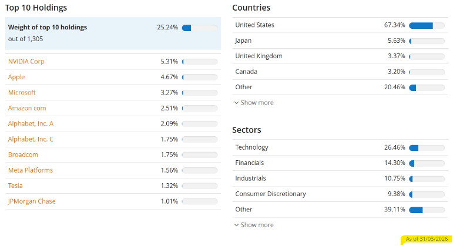Open the Meta Platforms holding
The width and height of the screenshot is (453, 246).
click(31, 170)
